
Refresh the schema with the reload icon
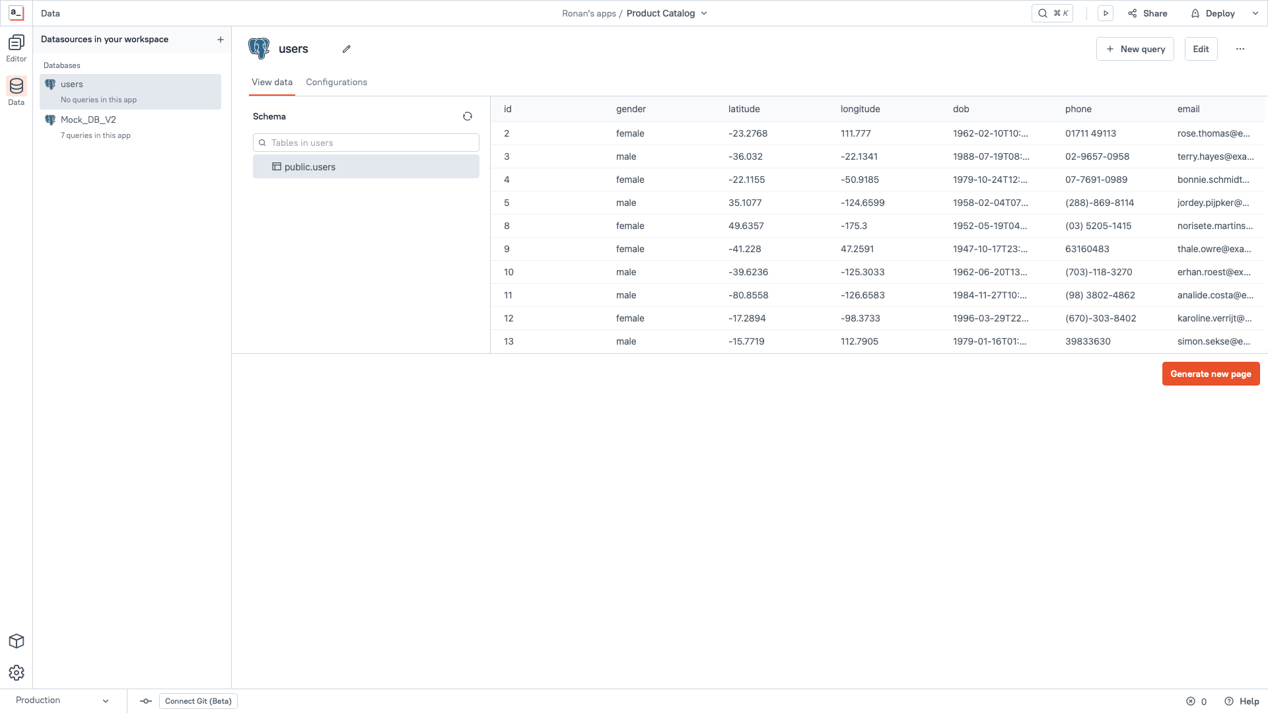tap(468, 116)
